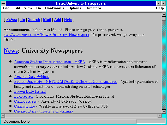Image resolution: width=167 pixels, height=125 pixels.
Task: Click the Add navigation link
Action: coord(57,20)
